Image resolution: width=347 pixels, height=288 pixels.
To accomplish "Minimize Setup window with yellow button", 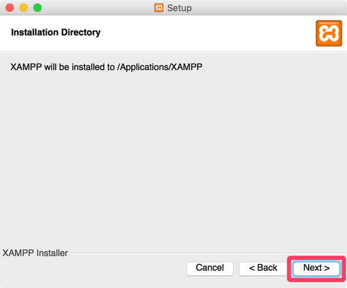I will tap(24, 8).
